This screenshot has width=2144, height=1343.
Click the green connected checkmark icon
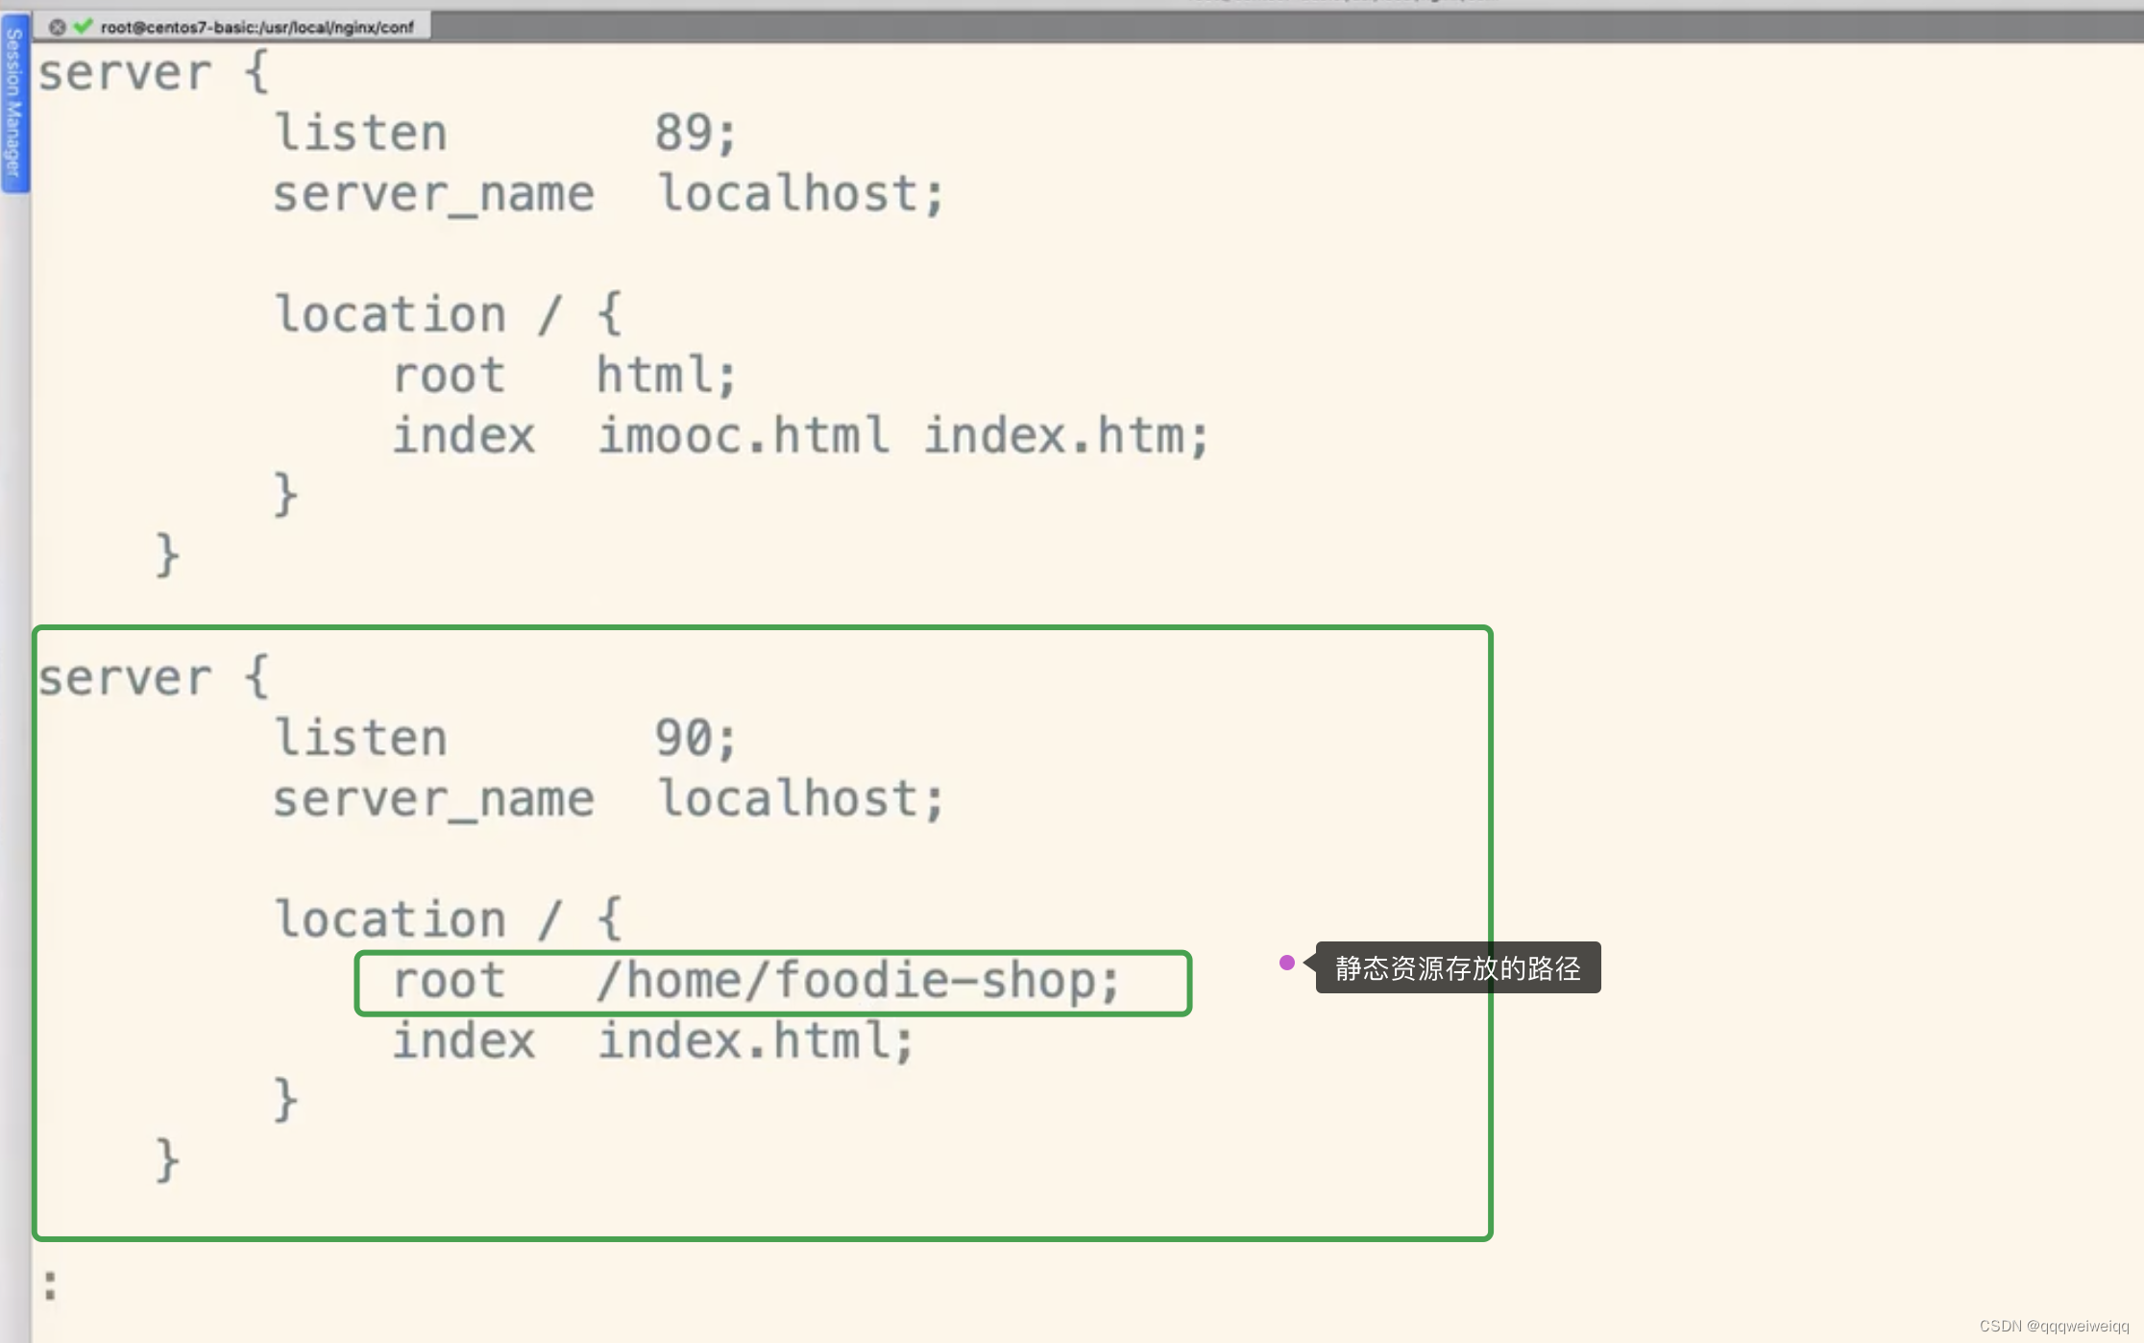tap(84, 26)
